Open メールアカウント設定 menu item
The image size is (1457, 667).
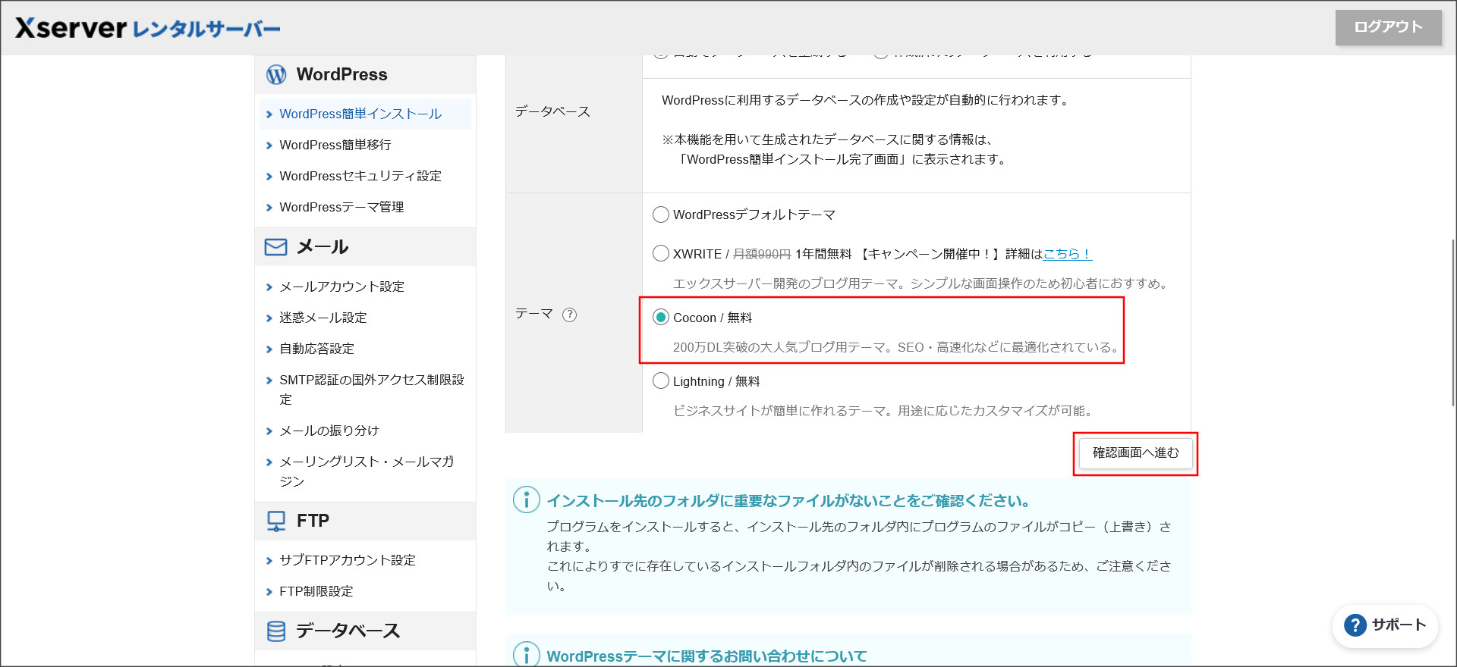(341, 287)
